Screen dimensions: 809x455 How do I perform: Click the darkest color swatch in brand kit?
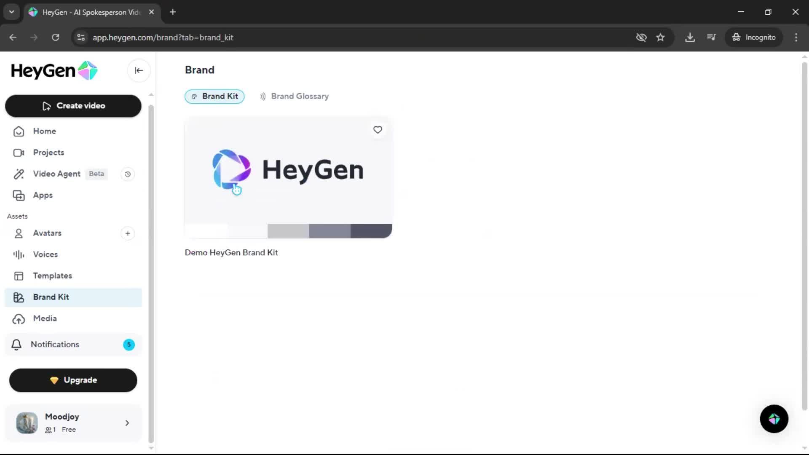pos(371,231)
